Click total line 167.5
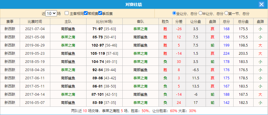The width and height of the screenshot is (268, 115). coord(243,95)
